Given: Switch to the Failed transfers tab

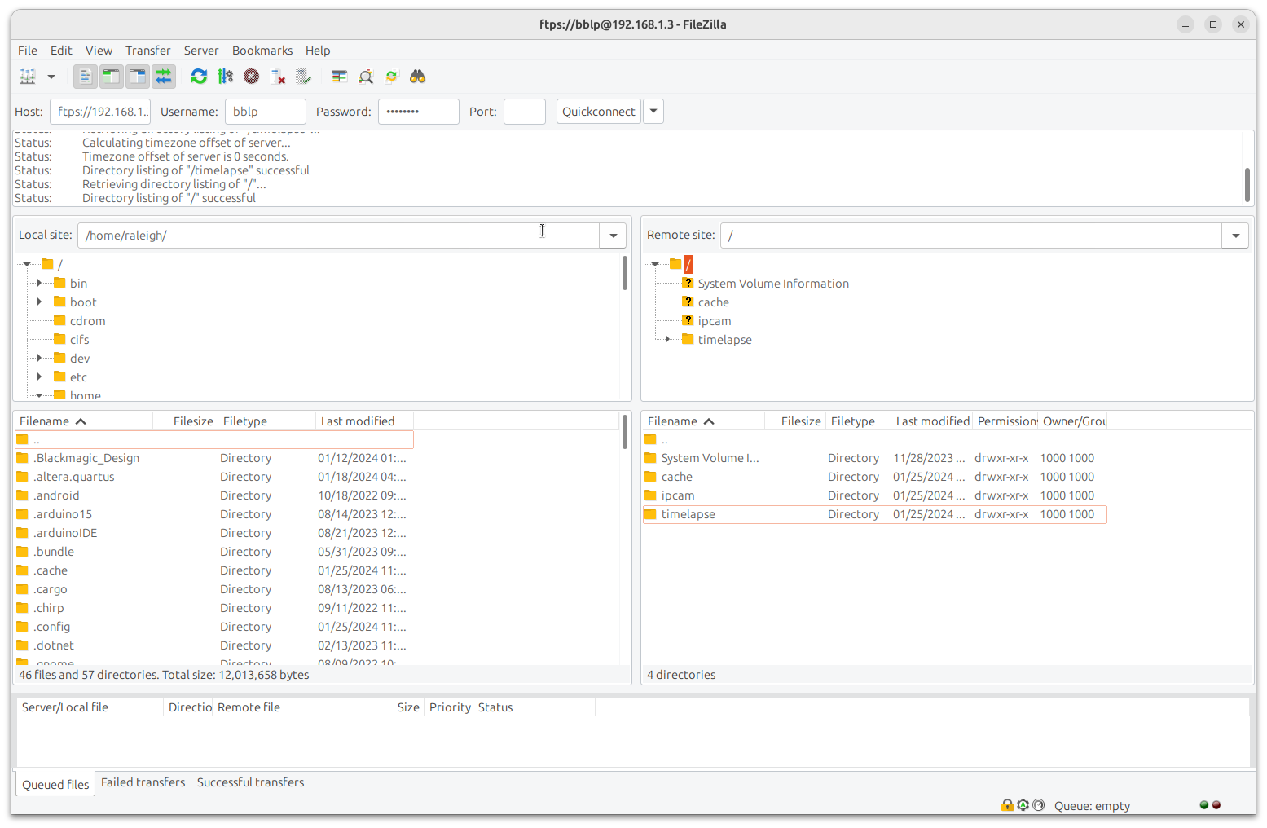Looking at the screenshot, I should [143, 782].
